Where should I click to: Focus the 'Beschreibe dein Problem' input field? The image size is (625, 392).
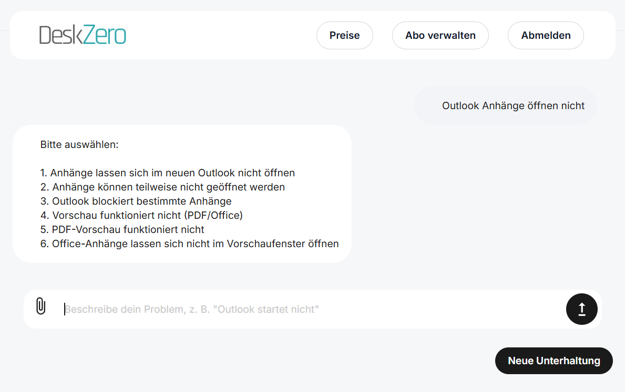(310, 309)
